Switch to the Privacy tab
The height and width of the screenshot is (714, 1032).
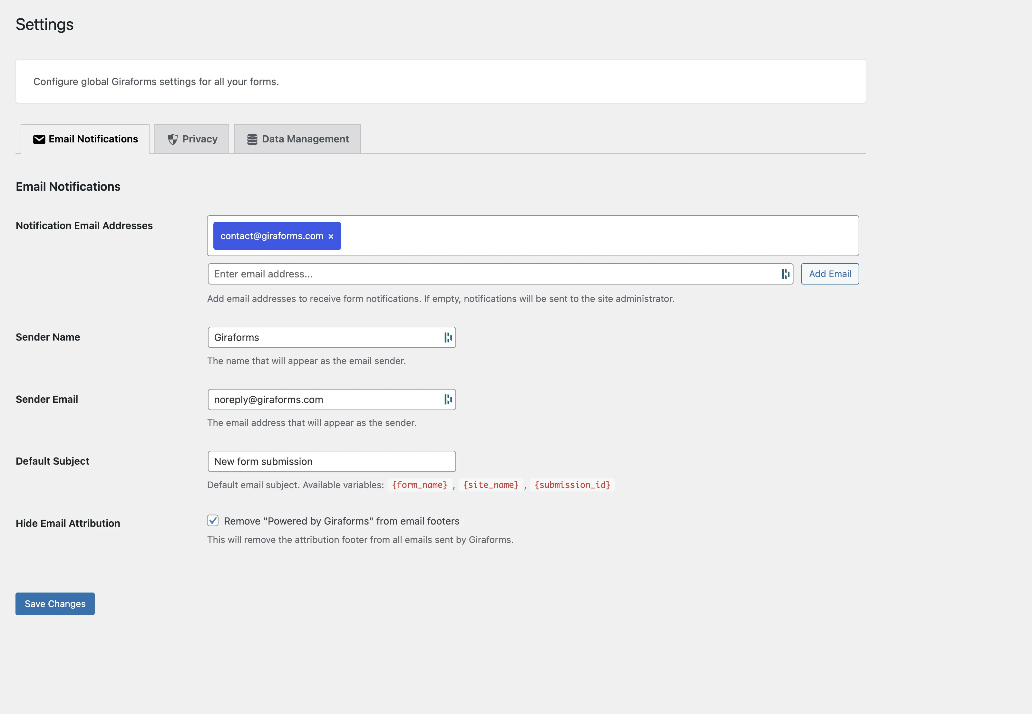191,139
